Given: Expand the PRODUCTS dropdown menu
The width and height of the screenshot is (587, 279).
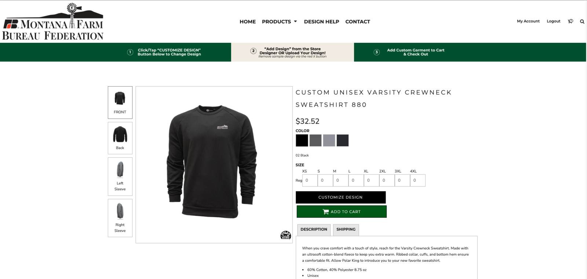Looking at the screenshot, I should coord(280,22).
